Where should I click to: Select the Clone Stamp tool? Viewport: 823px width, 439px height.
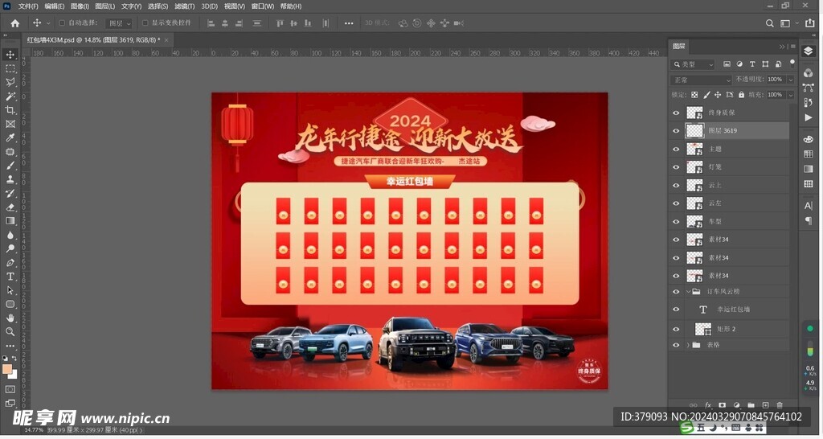pos(10,179)
